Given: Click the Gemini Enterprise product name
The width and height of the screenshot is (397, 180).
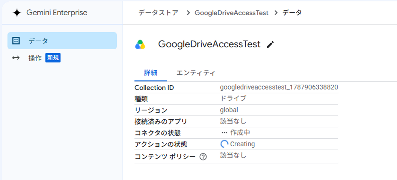Looking at the screenshot, I should click(57, 13).
